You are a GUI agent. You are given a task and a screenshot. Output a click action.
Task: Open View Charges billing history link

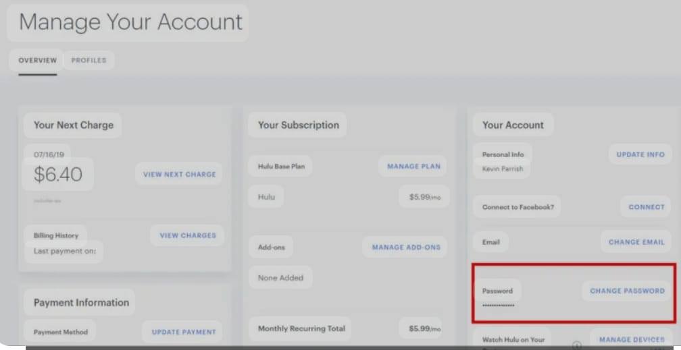coord(188,235)
